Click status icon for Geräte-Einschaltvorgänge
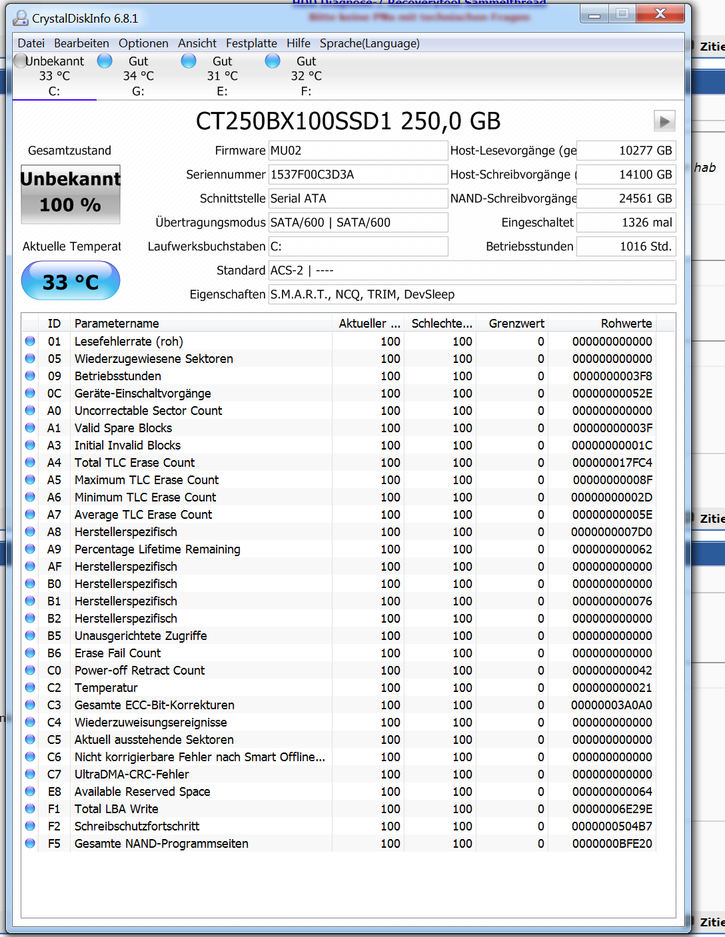 (30, 393)
